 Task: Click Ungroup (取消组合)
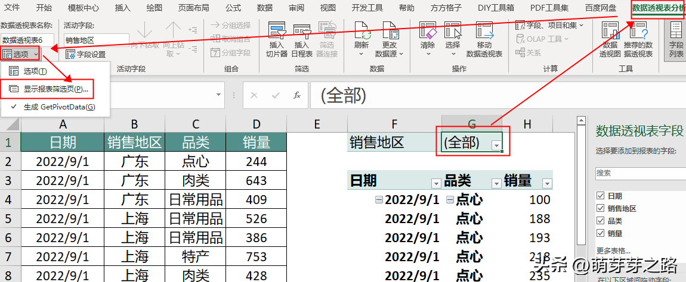(231, 39)
